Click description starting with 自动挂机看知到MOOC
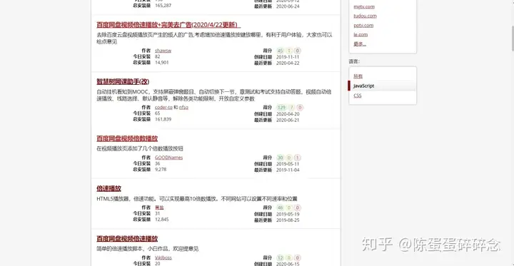This screenshot has height=266, width=514. (x=213, y=95)
